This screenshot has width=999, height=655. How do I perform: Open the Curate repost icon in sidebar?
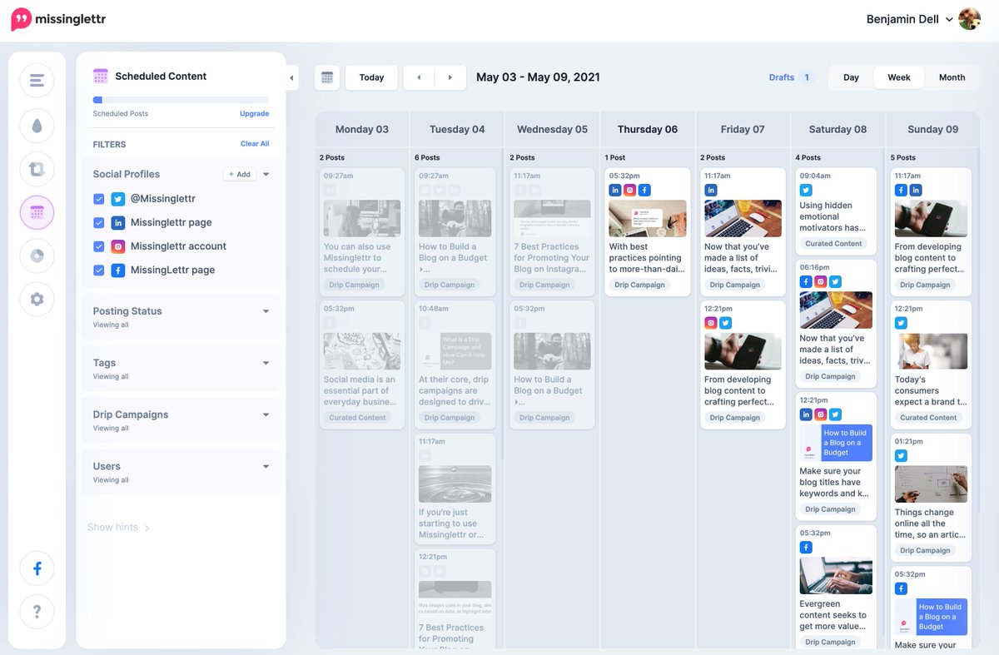point(37,169)
